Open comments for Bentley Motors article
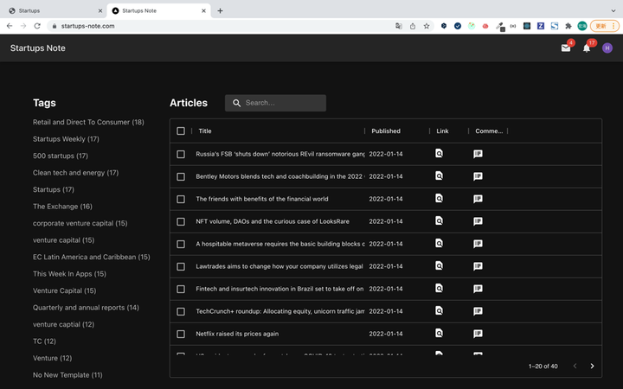Image resolution: width=623 pixels, height=389 pixels. point(478,176)
